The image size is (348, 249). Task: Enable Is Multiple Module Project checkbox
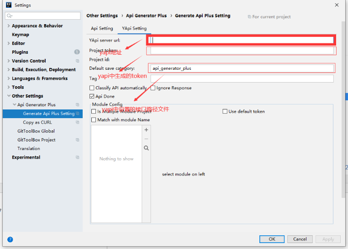[x=94, y=111]
